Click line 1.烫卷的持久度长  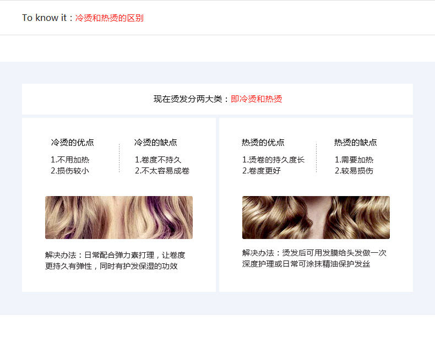click(274, 160)
